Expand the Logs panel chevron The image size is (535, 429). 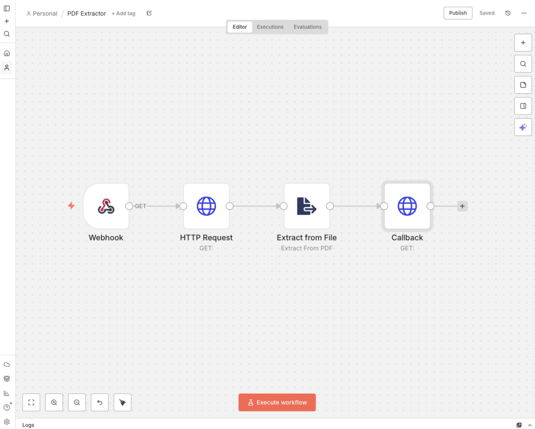[x=530, y=425]
